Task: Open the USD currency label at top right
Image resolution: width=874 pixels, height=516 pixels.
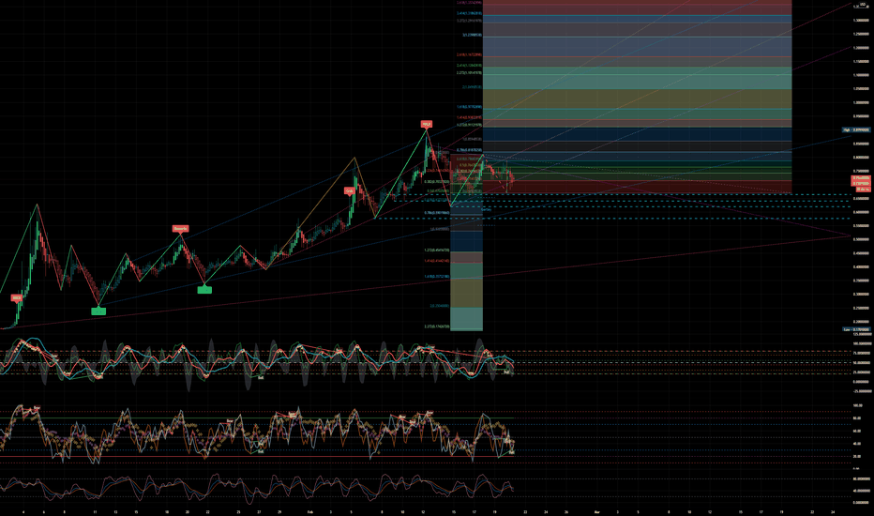Action: pos(863,5)
